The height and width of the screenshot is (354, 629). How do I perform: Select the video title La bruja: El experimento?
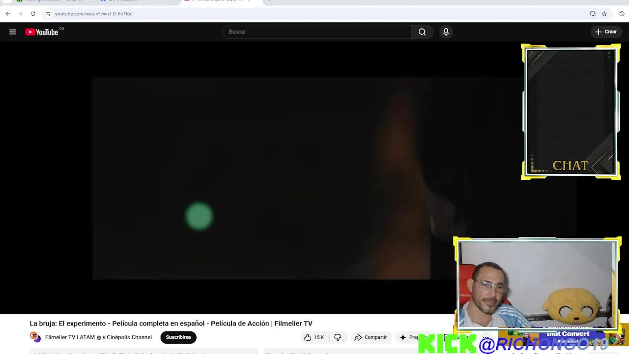pos(171,324)
